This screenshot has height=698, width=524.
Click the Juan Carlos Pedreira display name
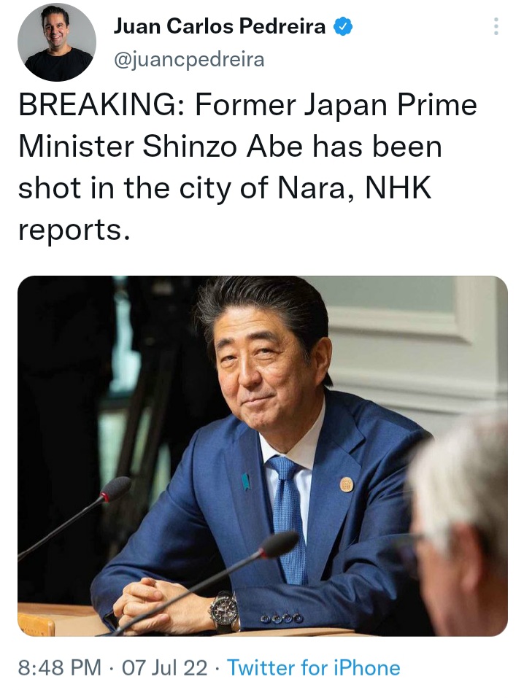pos(220,26)
